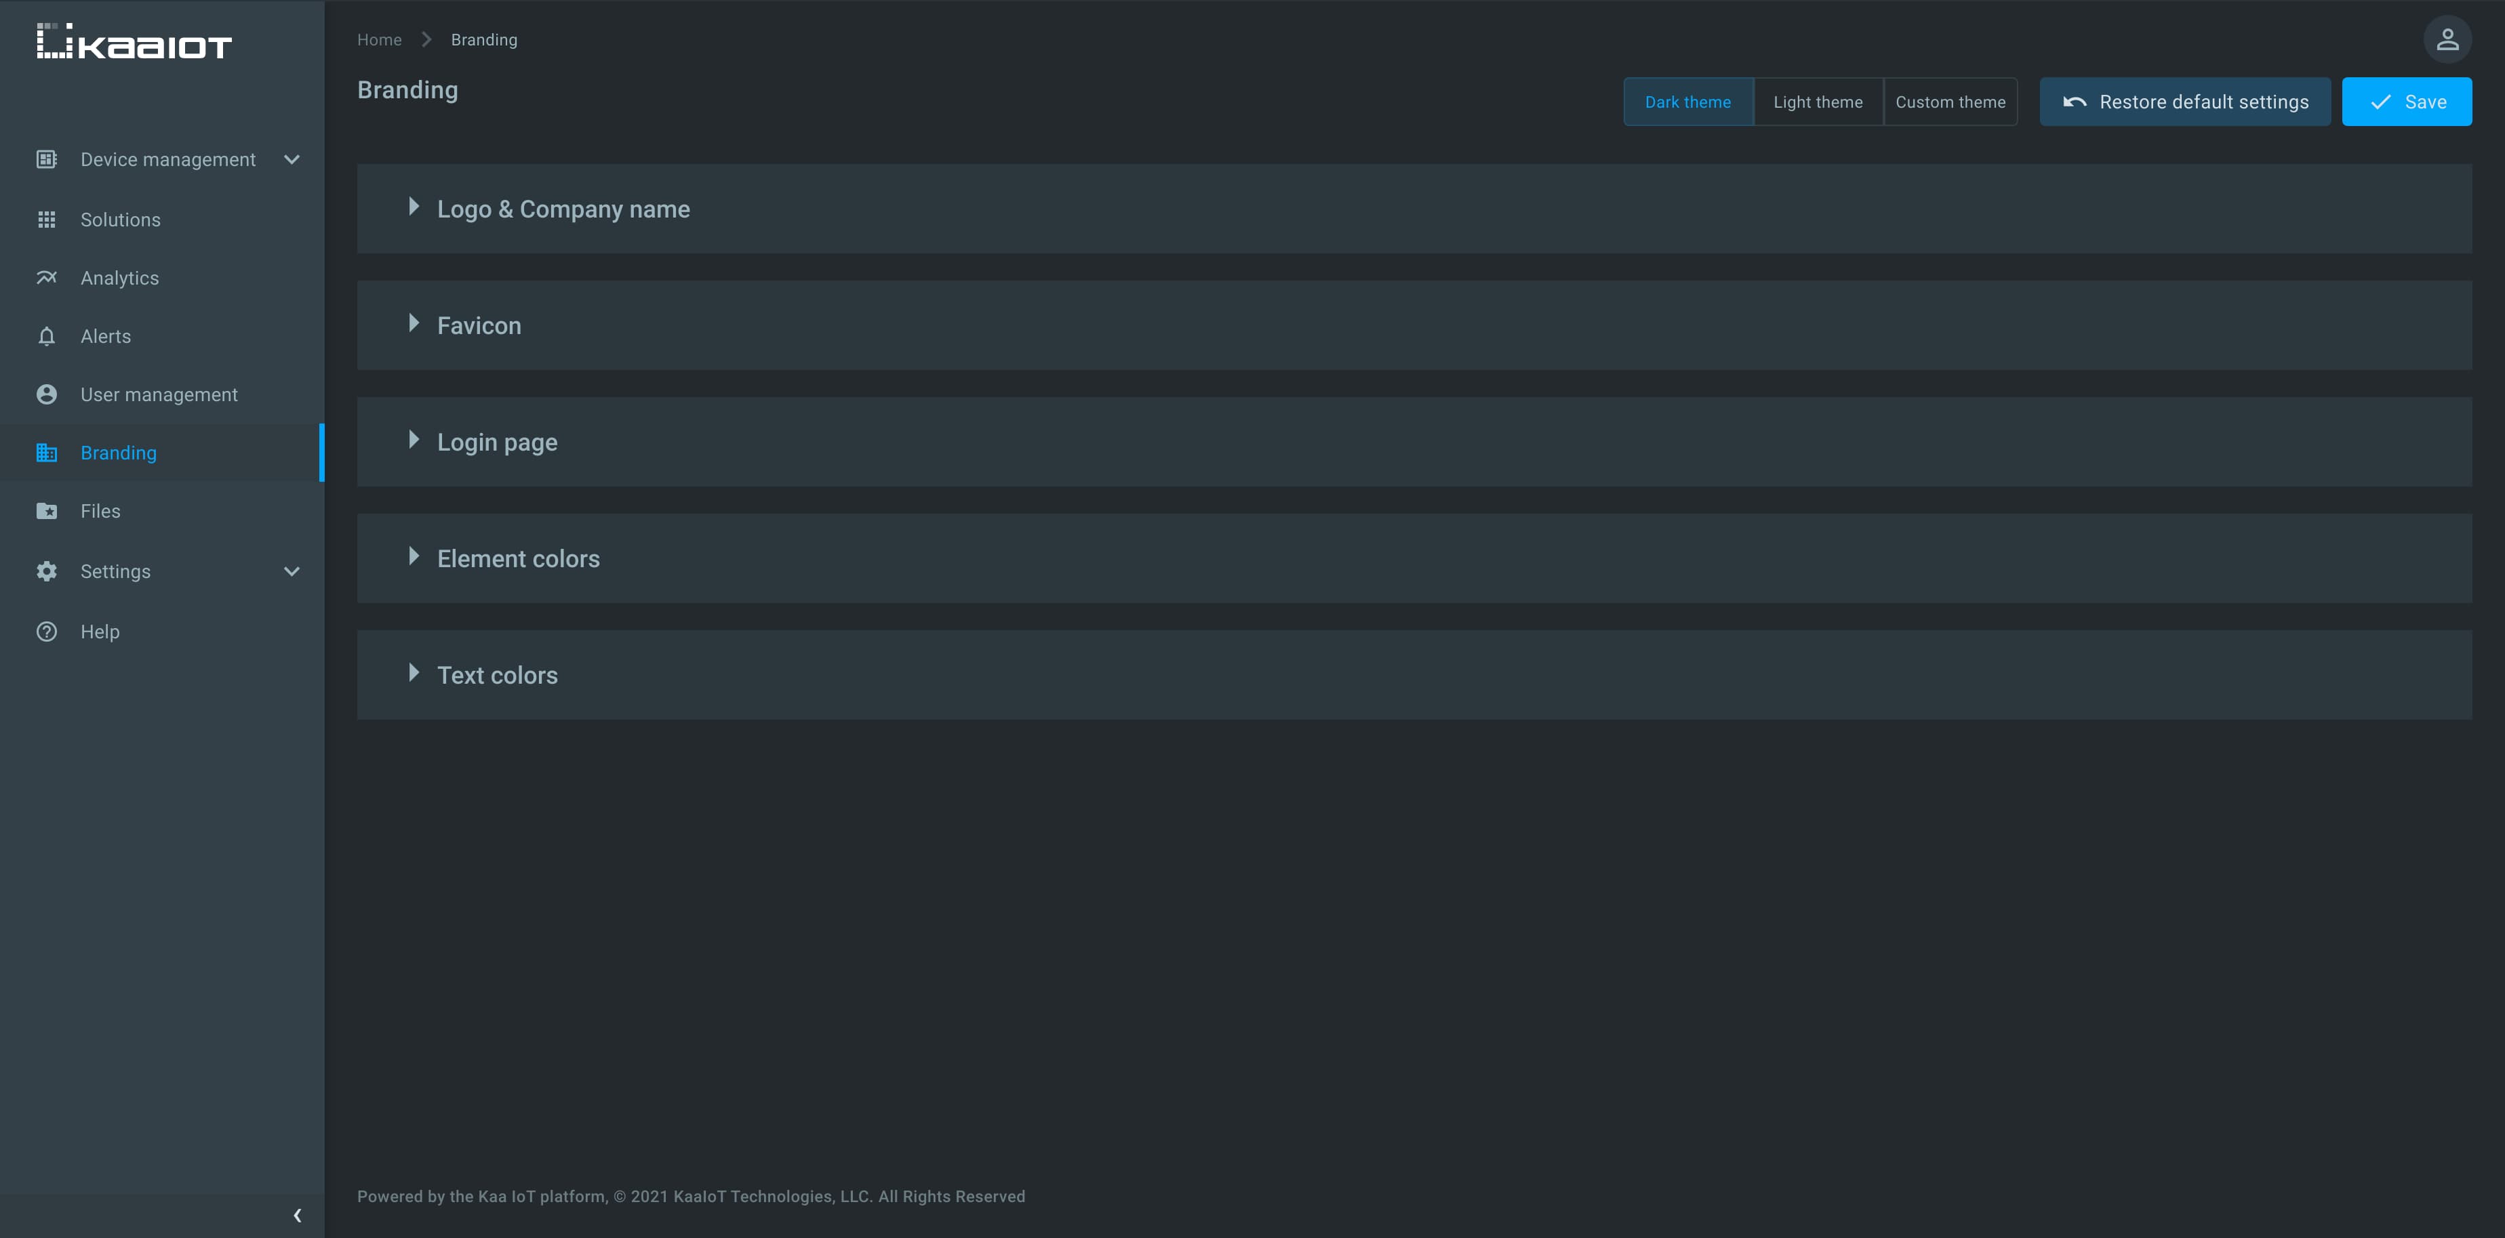Open the Solutions menu item
Image resolution: width=2505 pixels, height=1238 pixels.
pyautogui.click(x=163, y=220)
